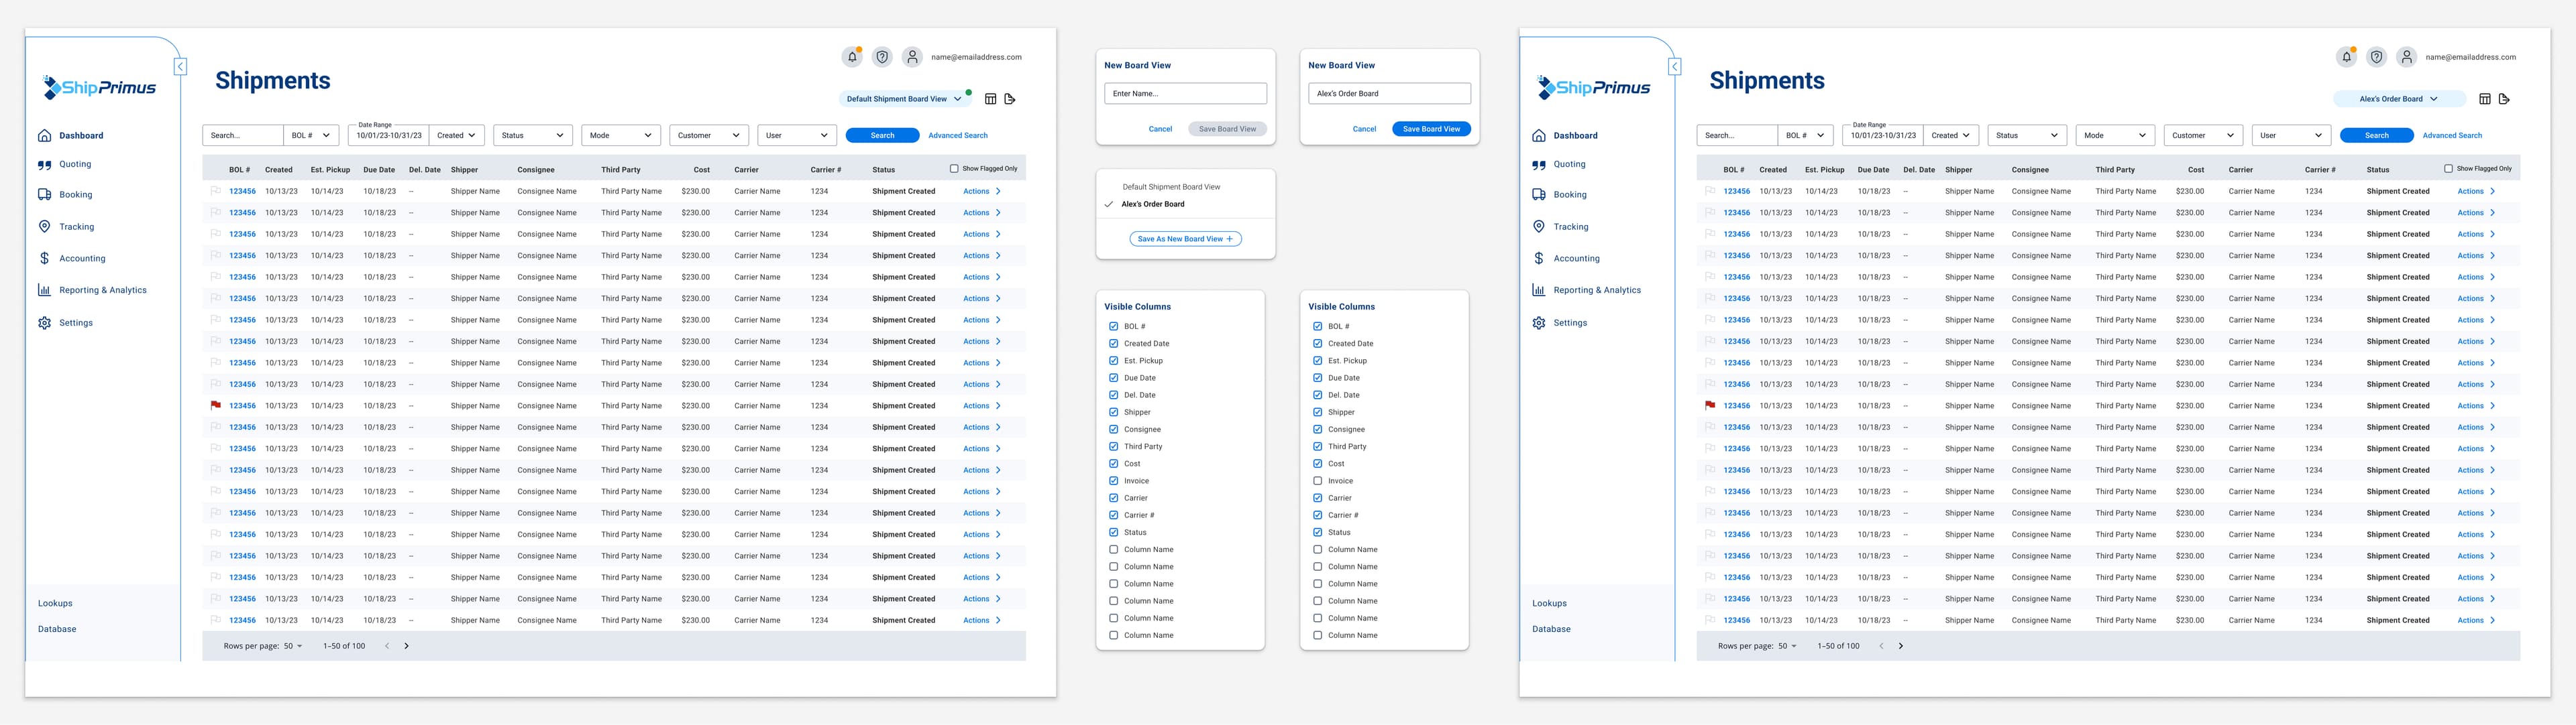Open Rows per page dropdown on Default Board screen
The height and width of the screenshot is (725, 2576).
[293, 646]
